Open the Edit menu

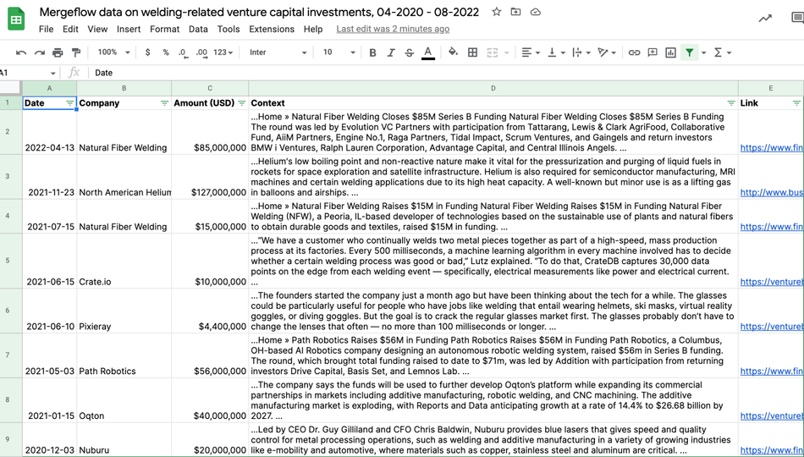[70, 30]
